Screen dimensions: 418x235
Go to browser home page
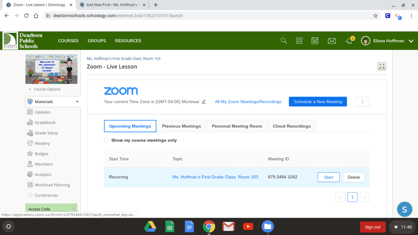click(36, 16)
